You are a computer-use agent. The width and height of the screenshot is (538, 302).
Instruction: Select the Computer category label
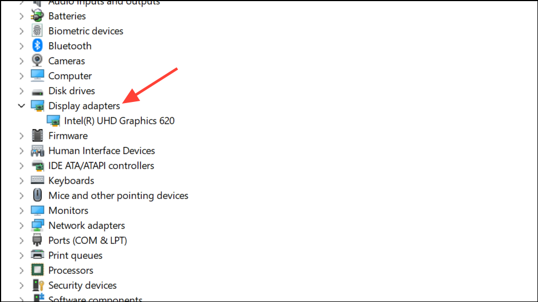click(70, 76)
